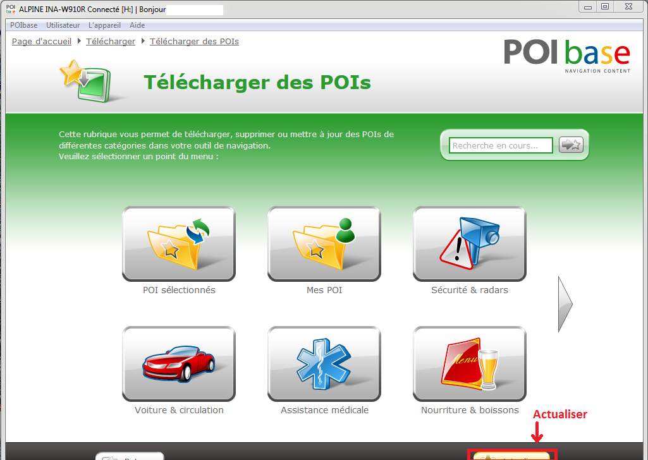Focus the Recherche en cours search field
The image size is (648, 460).
501,145
